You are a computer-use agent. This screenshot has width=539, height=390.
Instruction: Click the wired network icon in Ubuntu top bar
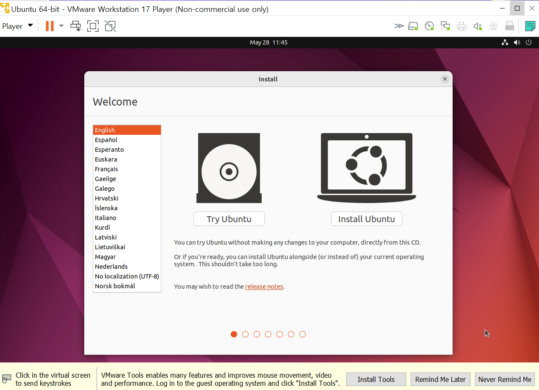[505, 42]
